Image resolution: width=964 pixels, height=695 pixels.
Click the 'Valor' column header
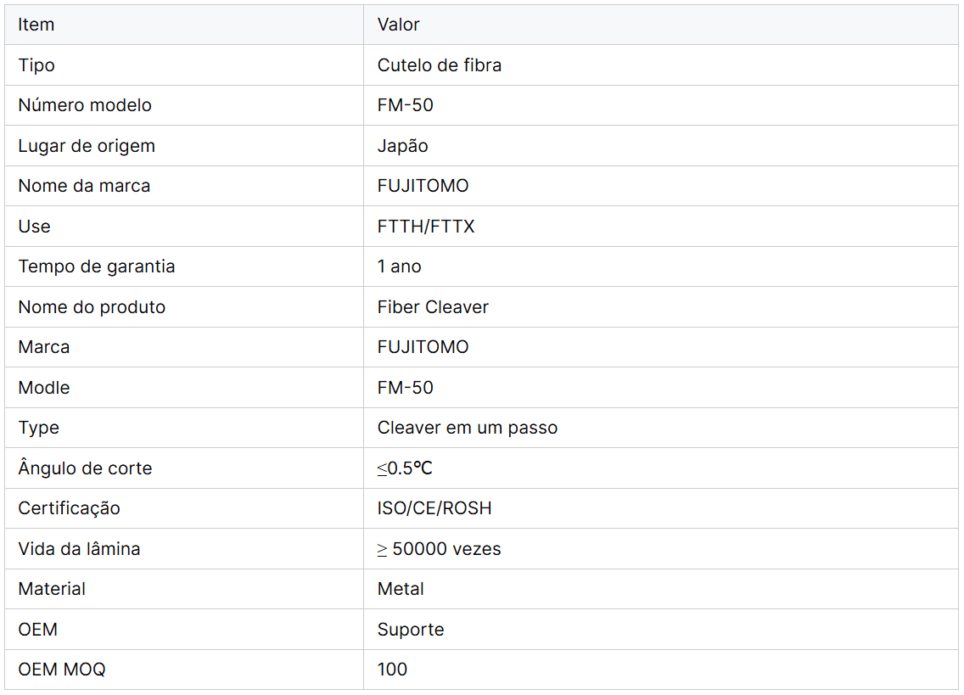pos(399,25)
